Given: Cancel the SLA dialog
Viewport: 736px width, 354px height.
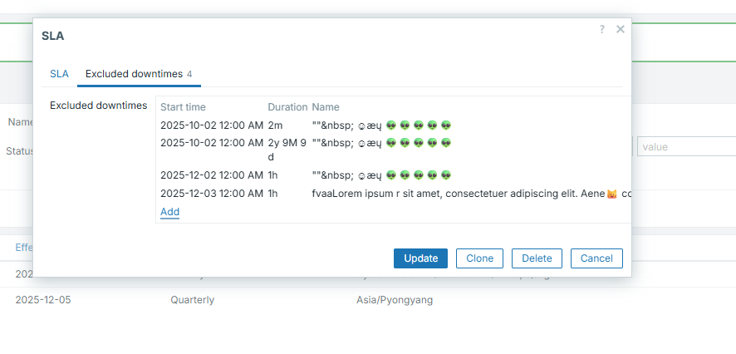Looking at the screenshot, I should coord(596,258).
